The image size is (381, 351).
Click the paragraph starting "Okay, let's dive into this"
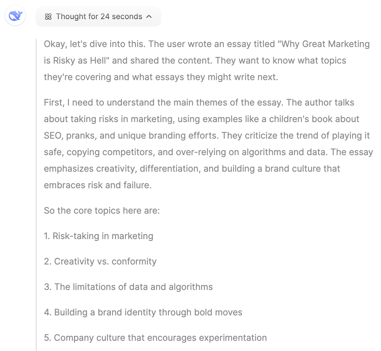tap(206, 60)
